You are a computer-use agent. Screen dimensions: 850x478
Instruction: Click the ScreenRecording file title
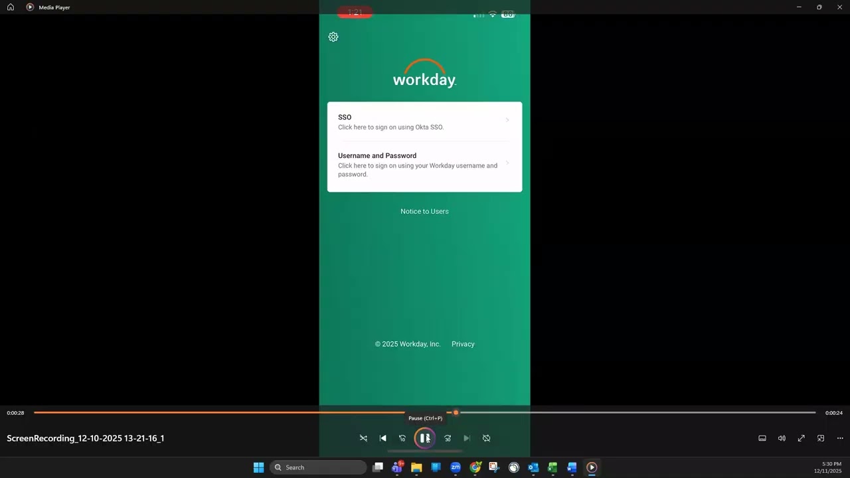pyautogui.click(x=86, y=438)
